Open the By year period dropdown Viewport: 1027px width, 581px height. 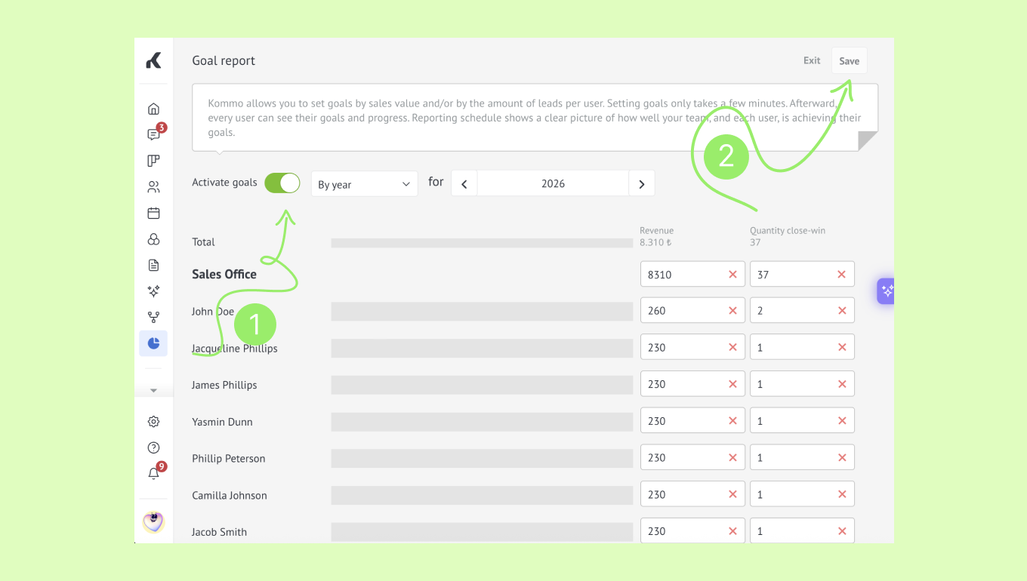coord(365,184)
